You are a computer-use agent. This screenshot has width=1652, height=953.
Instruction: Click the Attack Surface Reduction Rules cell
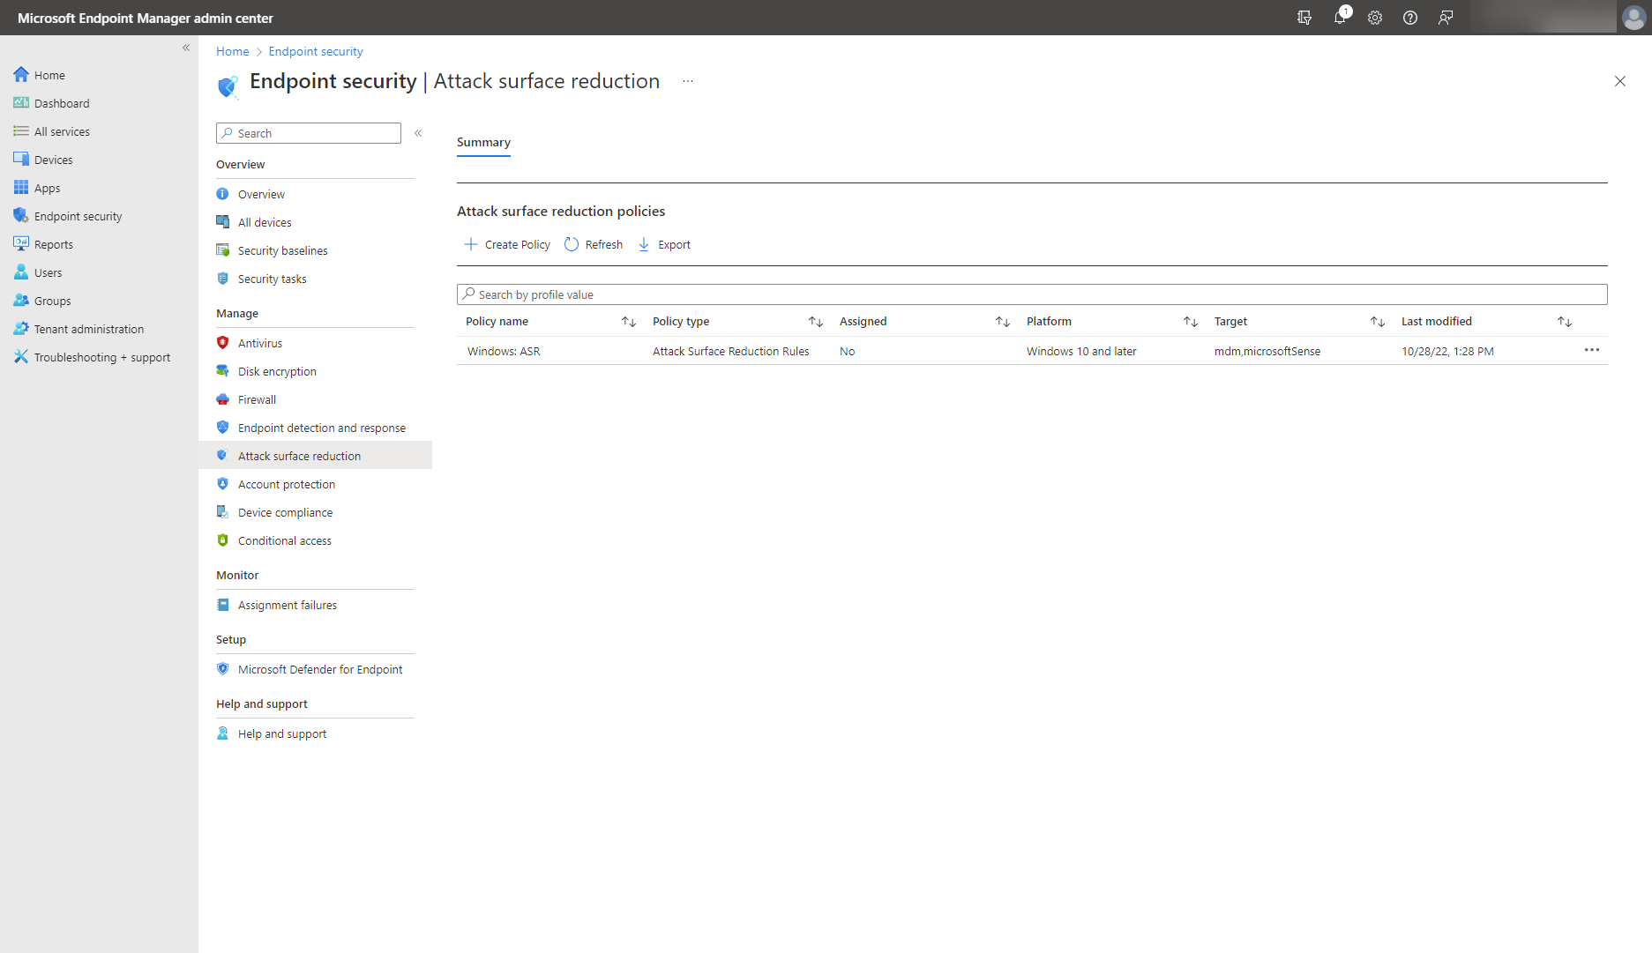coord(730,351)
